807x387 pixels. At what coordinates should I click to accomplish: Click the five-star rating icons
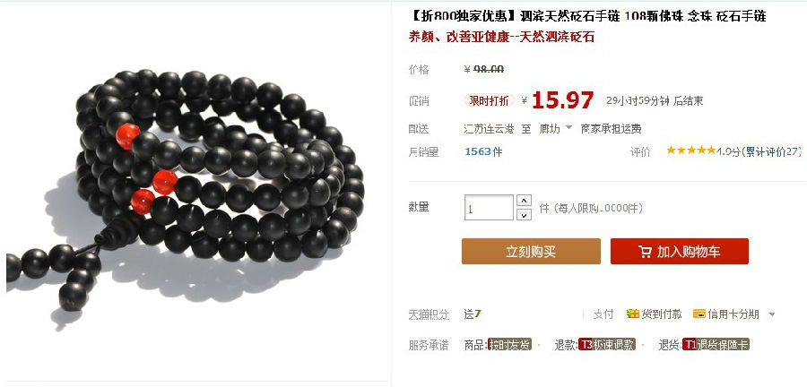(x=690, y=150)
